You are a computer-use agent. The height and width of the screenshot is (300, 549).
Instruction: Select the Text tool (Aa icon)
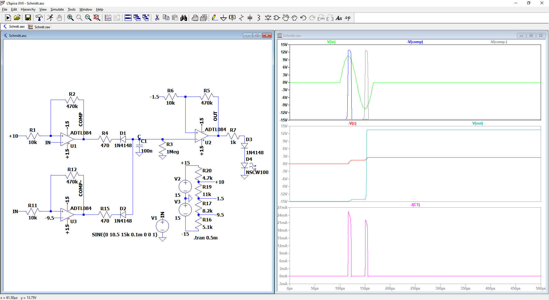(x=339, y=18)
